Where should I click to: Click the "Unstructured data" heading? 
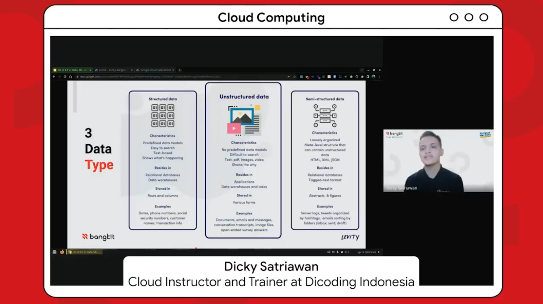pyautogui.click(x=244, y=96)
